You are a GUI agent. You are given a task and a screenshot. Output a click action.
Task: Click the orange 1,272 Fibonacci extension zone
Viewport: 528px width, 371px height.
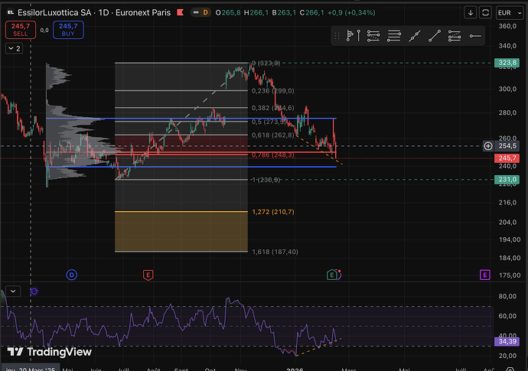181,231
